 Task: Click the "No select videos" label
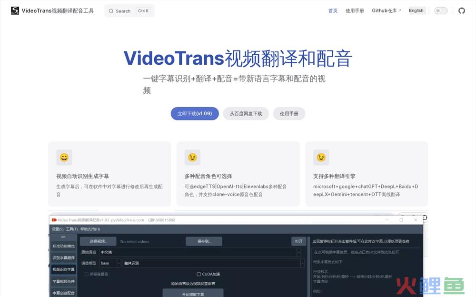tap(135, 242)
